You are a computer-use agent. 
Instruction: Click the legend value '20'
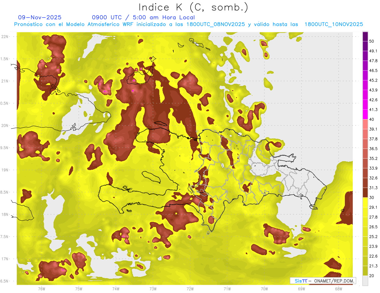click(371, 276)
